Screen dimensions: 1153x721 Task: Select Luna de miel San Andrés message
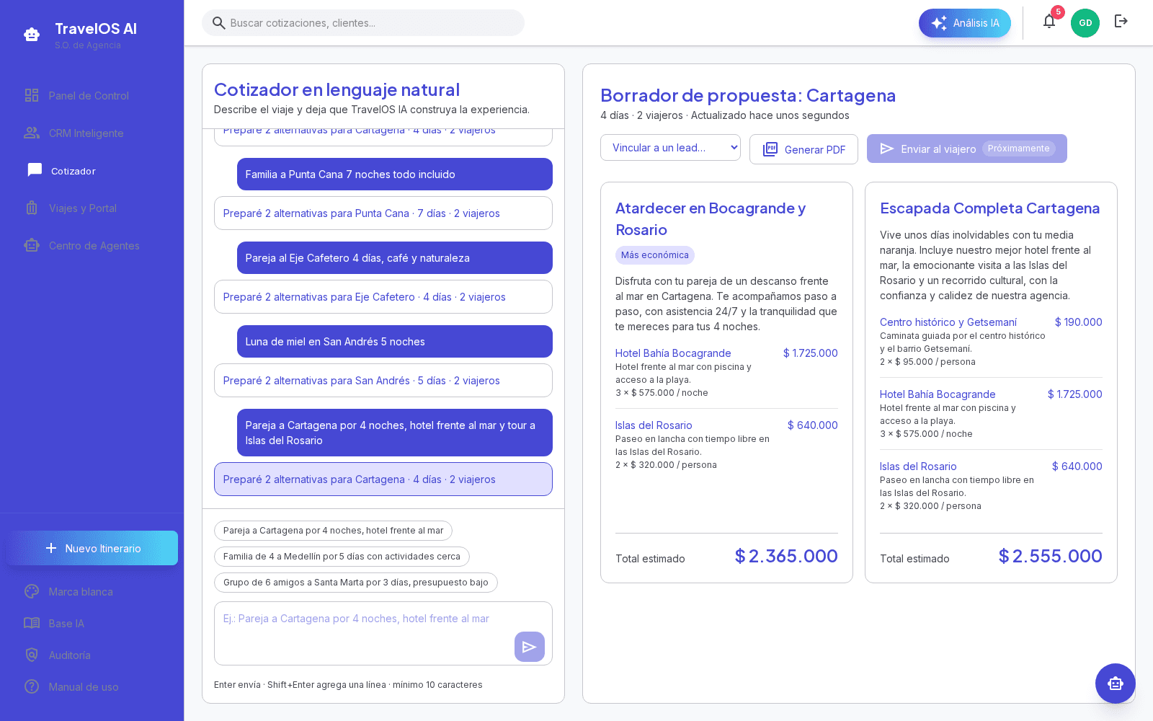(x=395, y=342)
